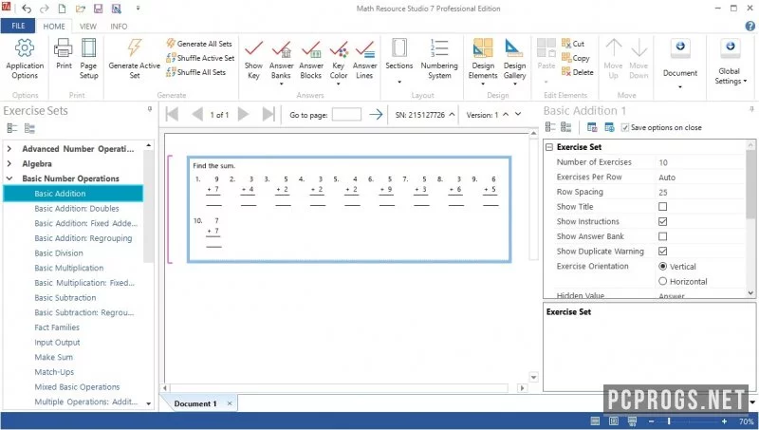
Task: Go to the previous page
Action: pyautogui.click(x=197, y=114)
